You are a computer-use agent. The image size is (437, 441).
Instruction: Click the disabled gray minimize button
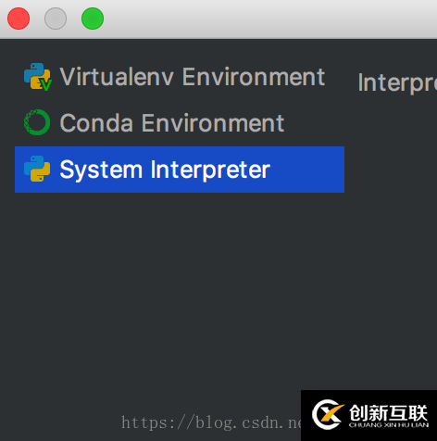pyautogui.click(x=56, y=19)
